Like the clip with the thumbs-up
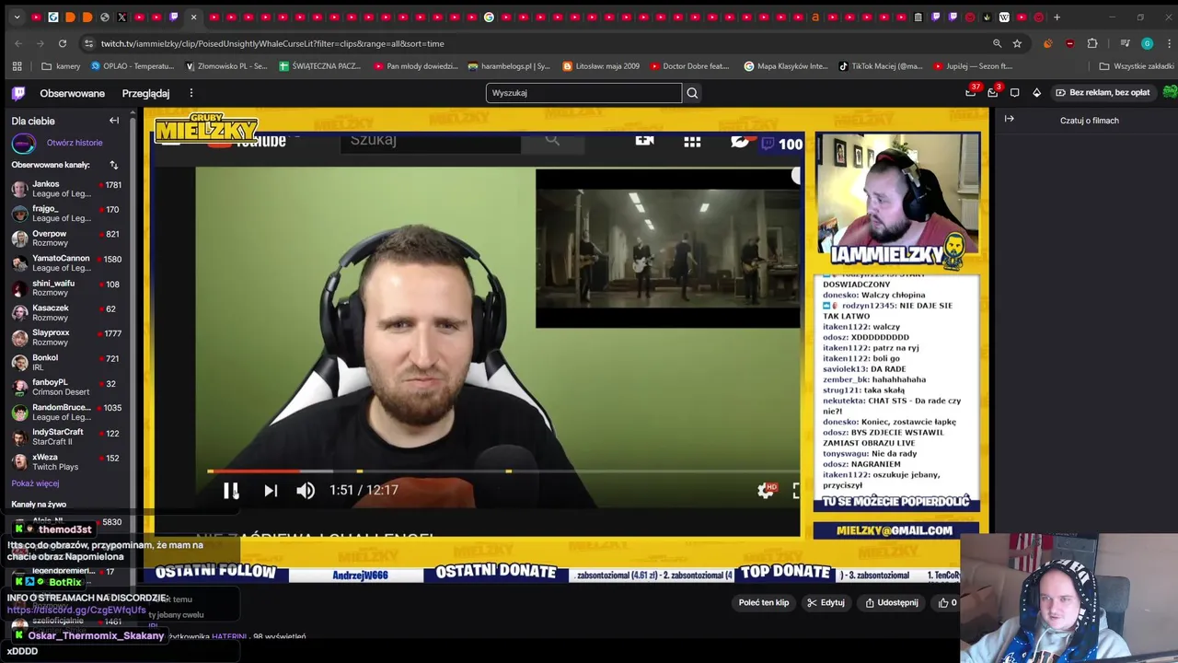1178x663 pixels. pos(947,603)
